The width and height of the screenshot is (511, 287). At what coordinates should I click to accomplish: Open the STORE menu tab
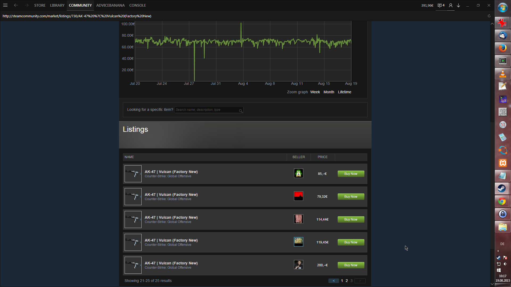point(40,5)
